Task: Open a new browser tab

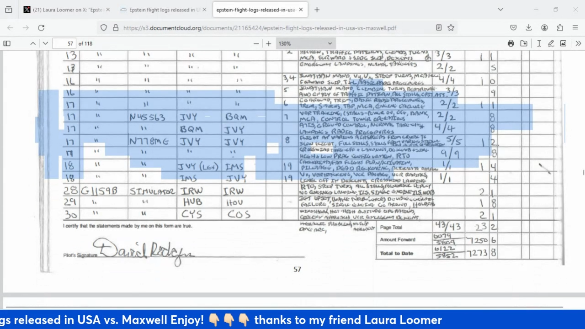Action: [317, 9]
